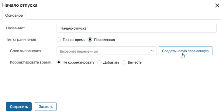This screenshot has width=221, height=112.
Task: Click the Создать новую переменную button
Action: (185, 51)
